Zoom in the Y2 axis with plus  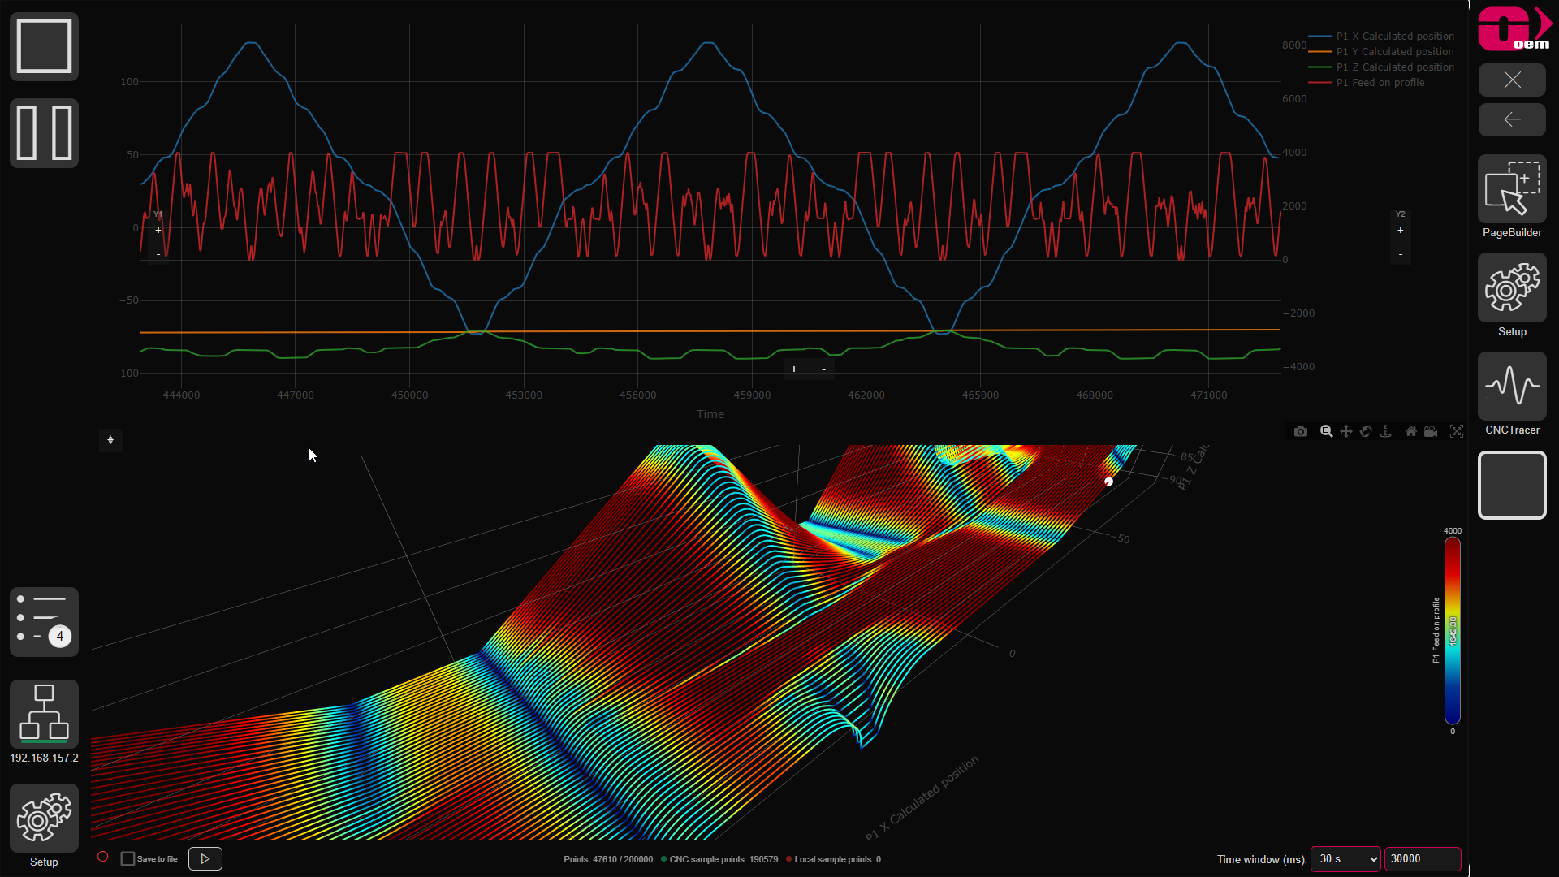tap(1401, 231)
